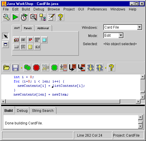Pick the yellow list component icon
Screen dimensions: 146x141
(x=30, y=47)
